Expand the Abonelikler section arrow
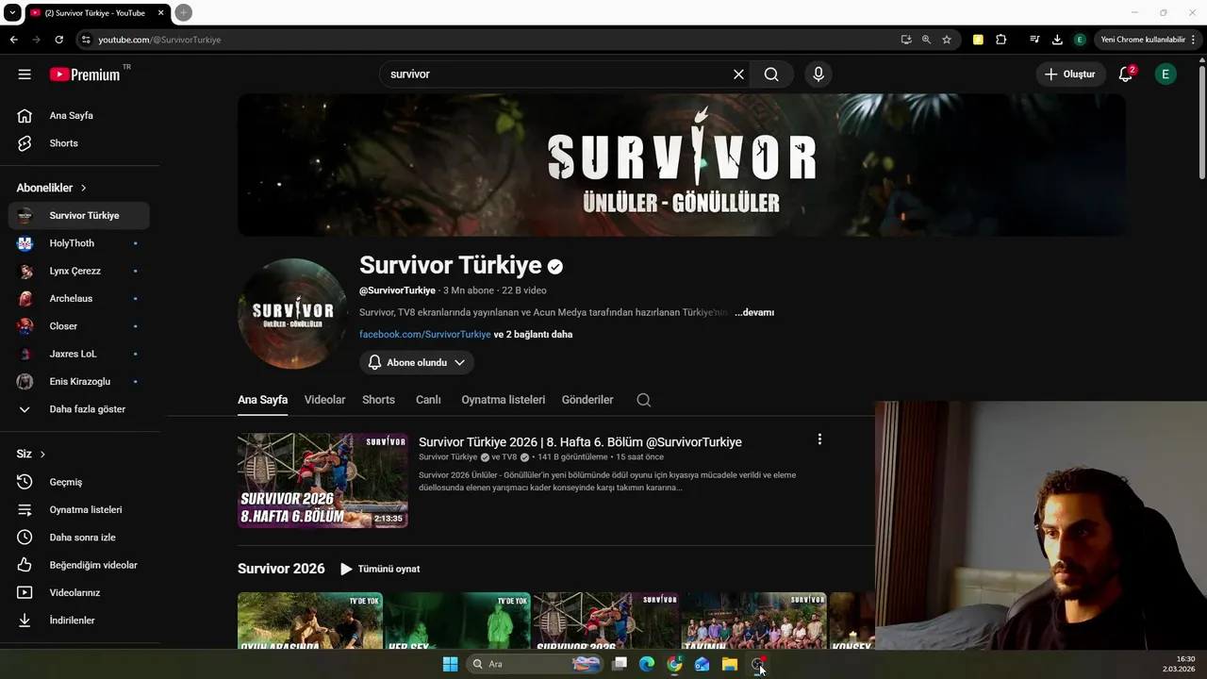This screenshot has height=679, width=1207. point(84,189)
